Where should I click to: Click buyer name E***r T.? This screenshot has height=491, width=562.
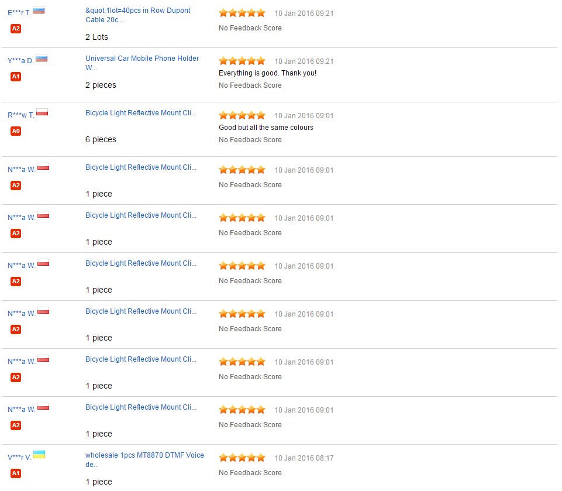click(19, 13)
